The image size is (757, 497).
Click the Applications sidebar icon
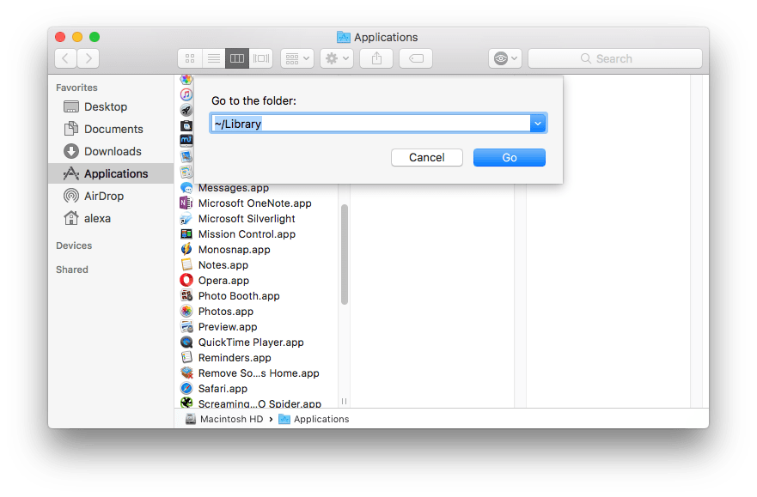pyautogui.click(x=71, y=173)
